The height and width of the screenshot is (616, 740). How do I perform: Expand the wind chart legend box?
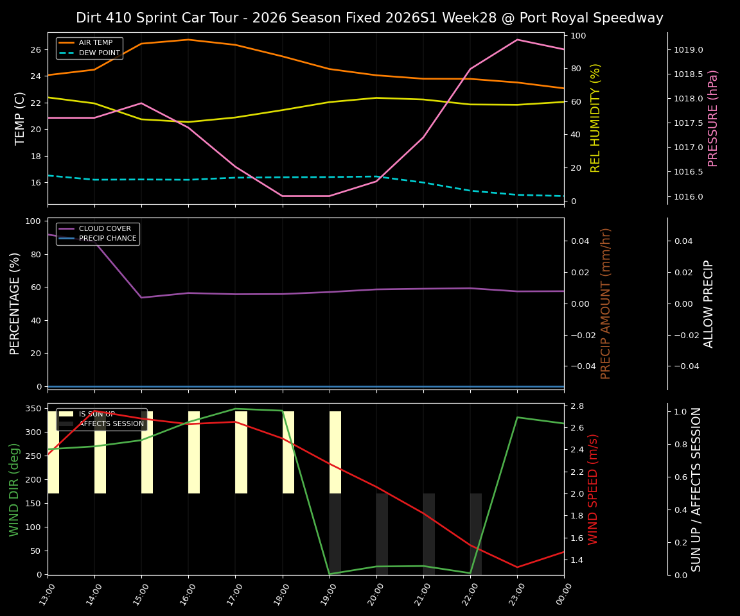(x=101, y=418)
